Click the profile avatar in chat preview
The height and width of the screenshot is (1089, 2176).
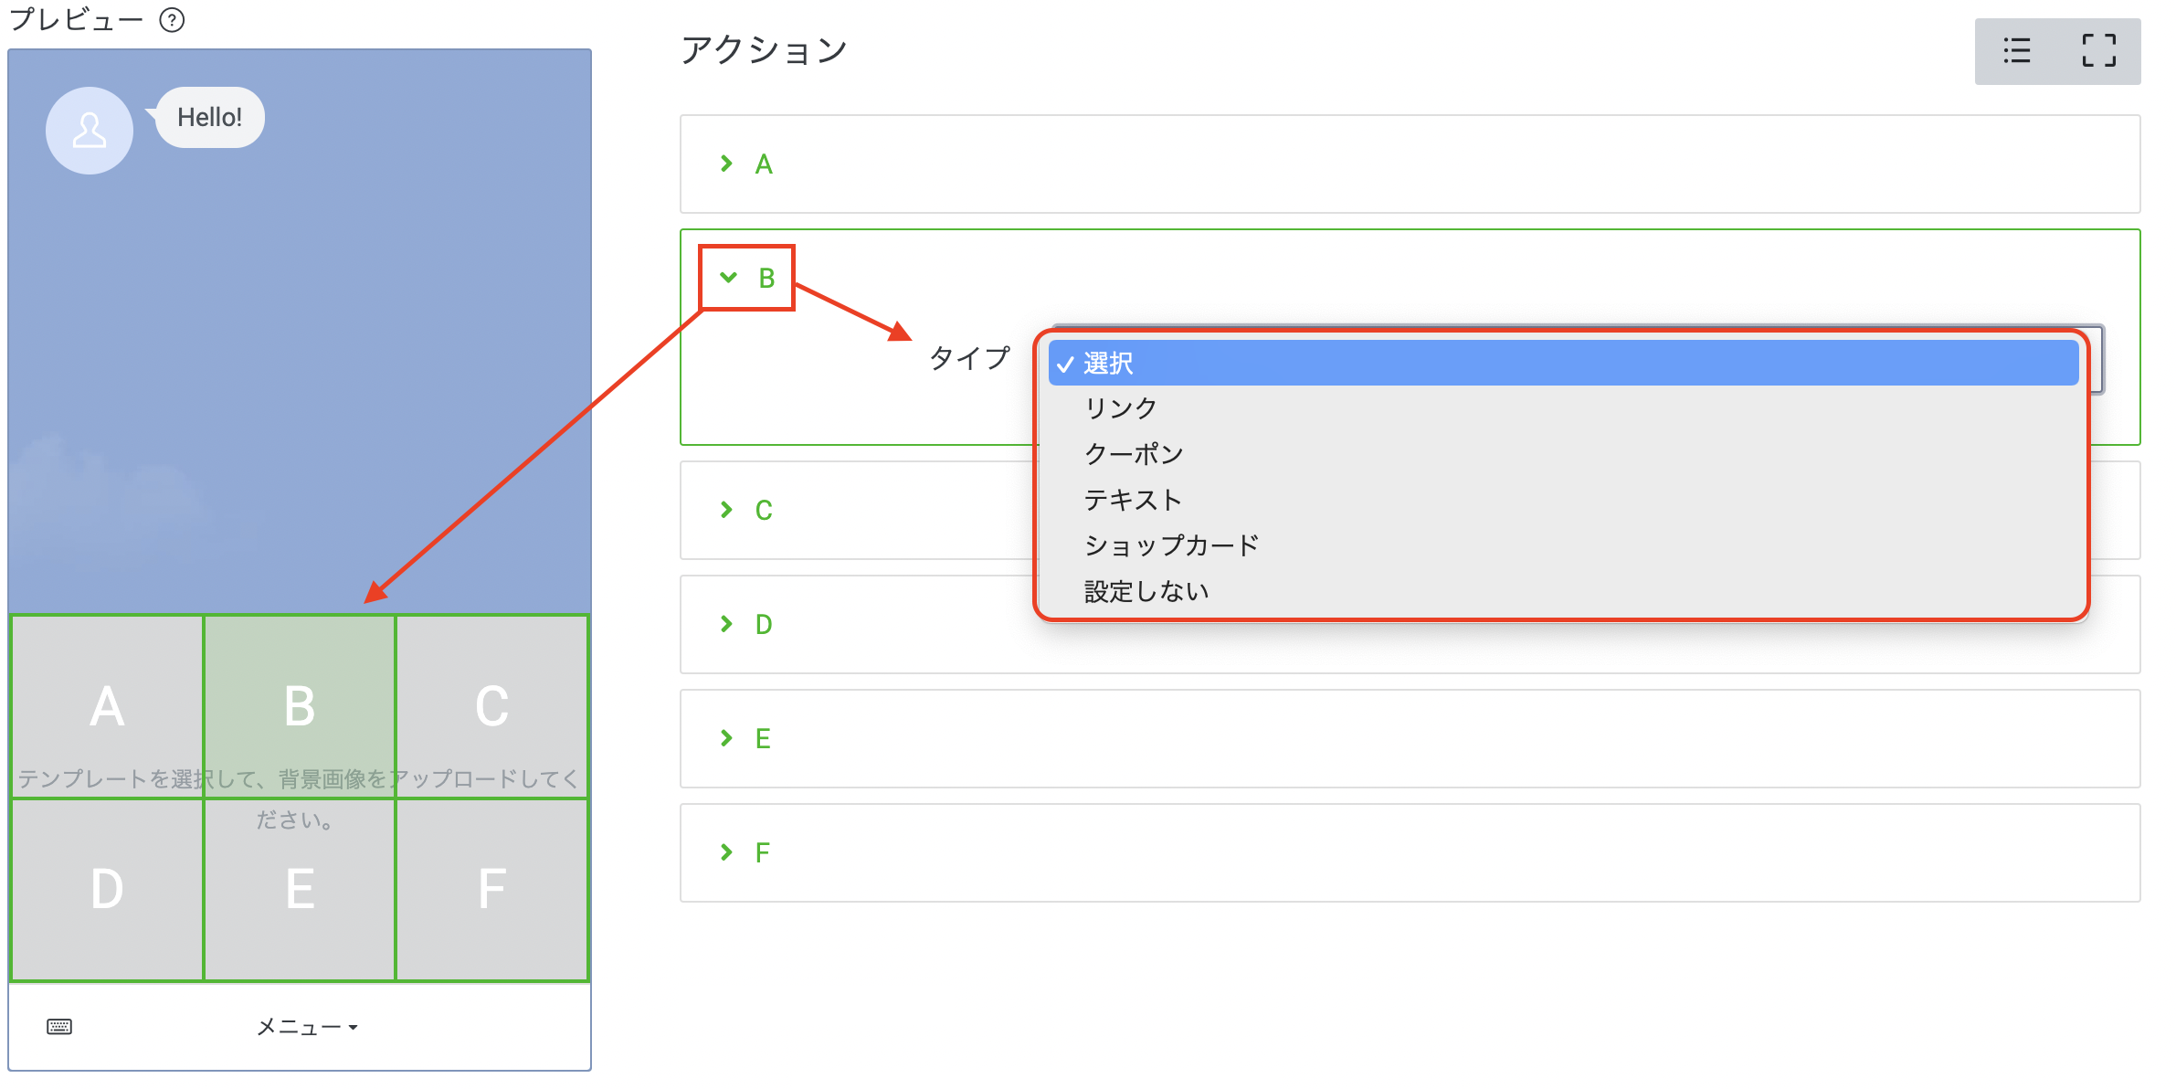tap(90, 131)
